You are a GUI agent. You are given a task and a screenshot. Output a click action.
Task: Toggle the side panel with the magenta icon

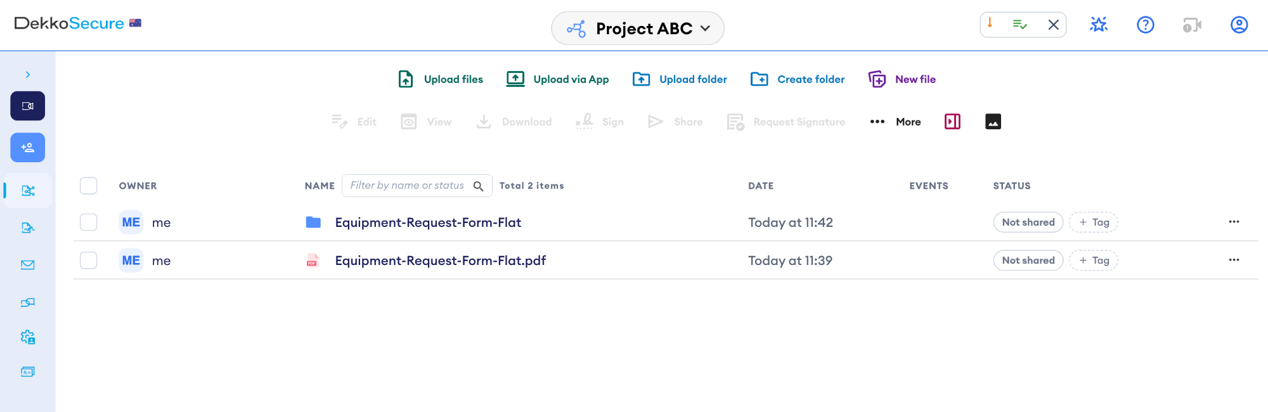[x=952, y=122]
